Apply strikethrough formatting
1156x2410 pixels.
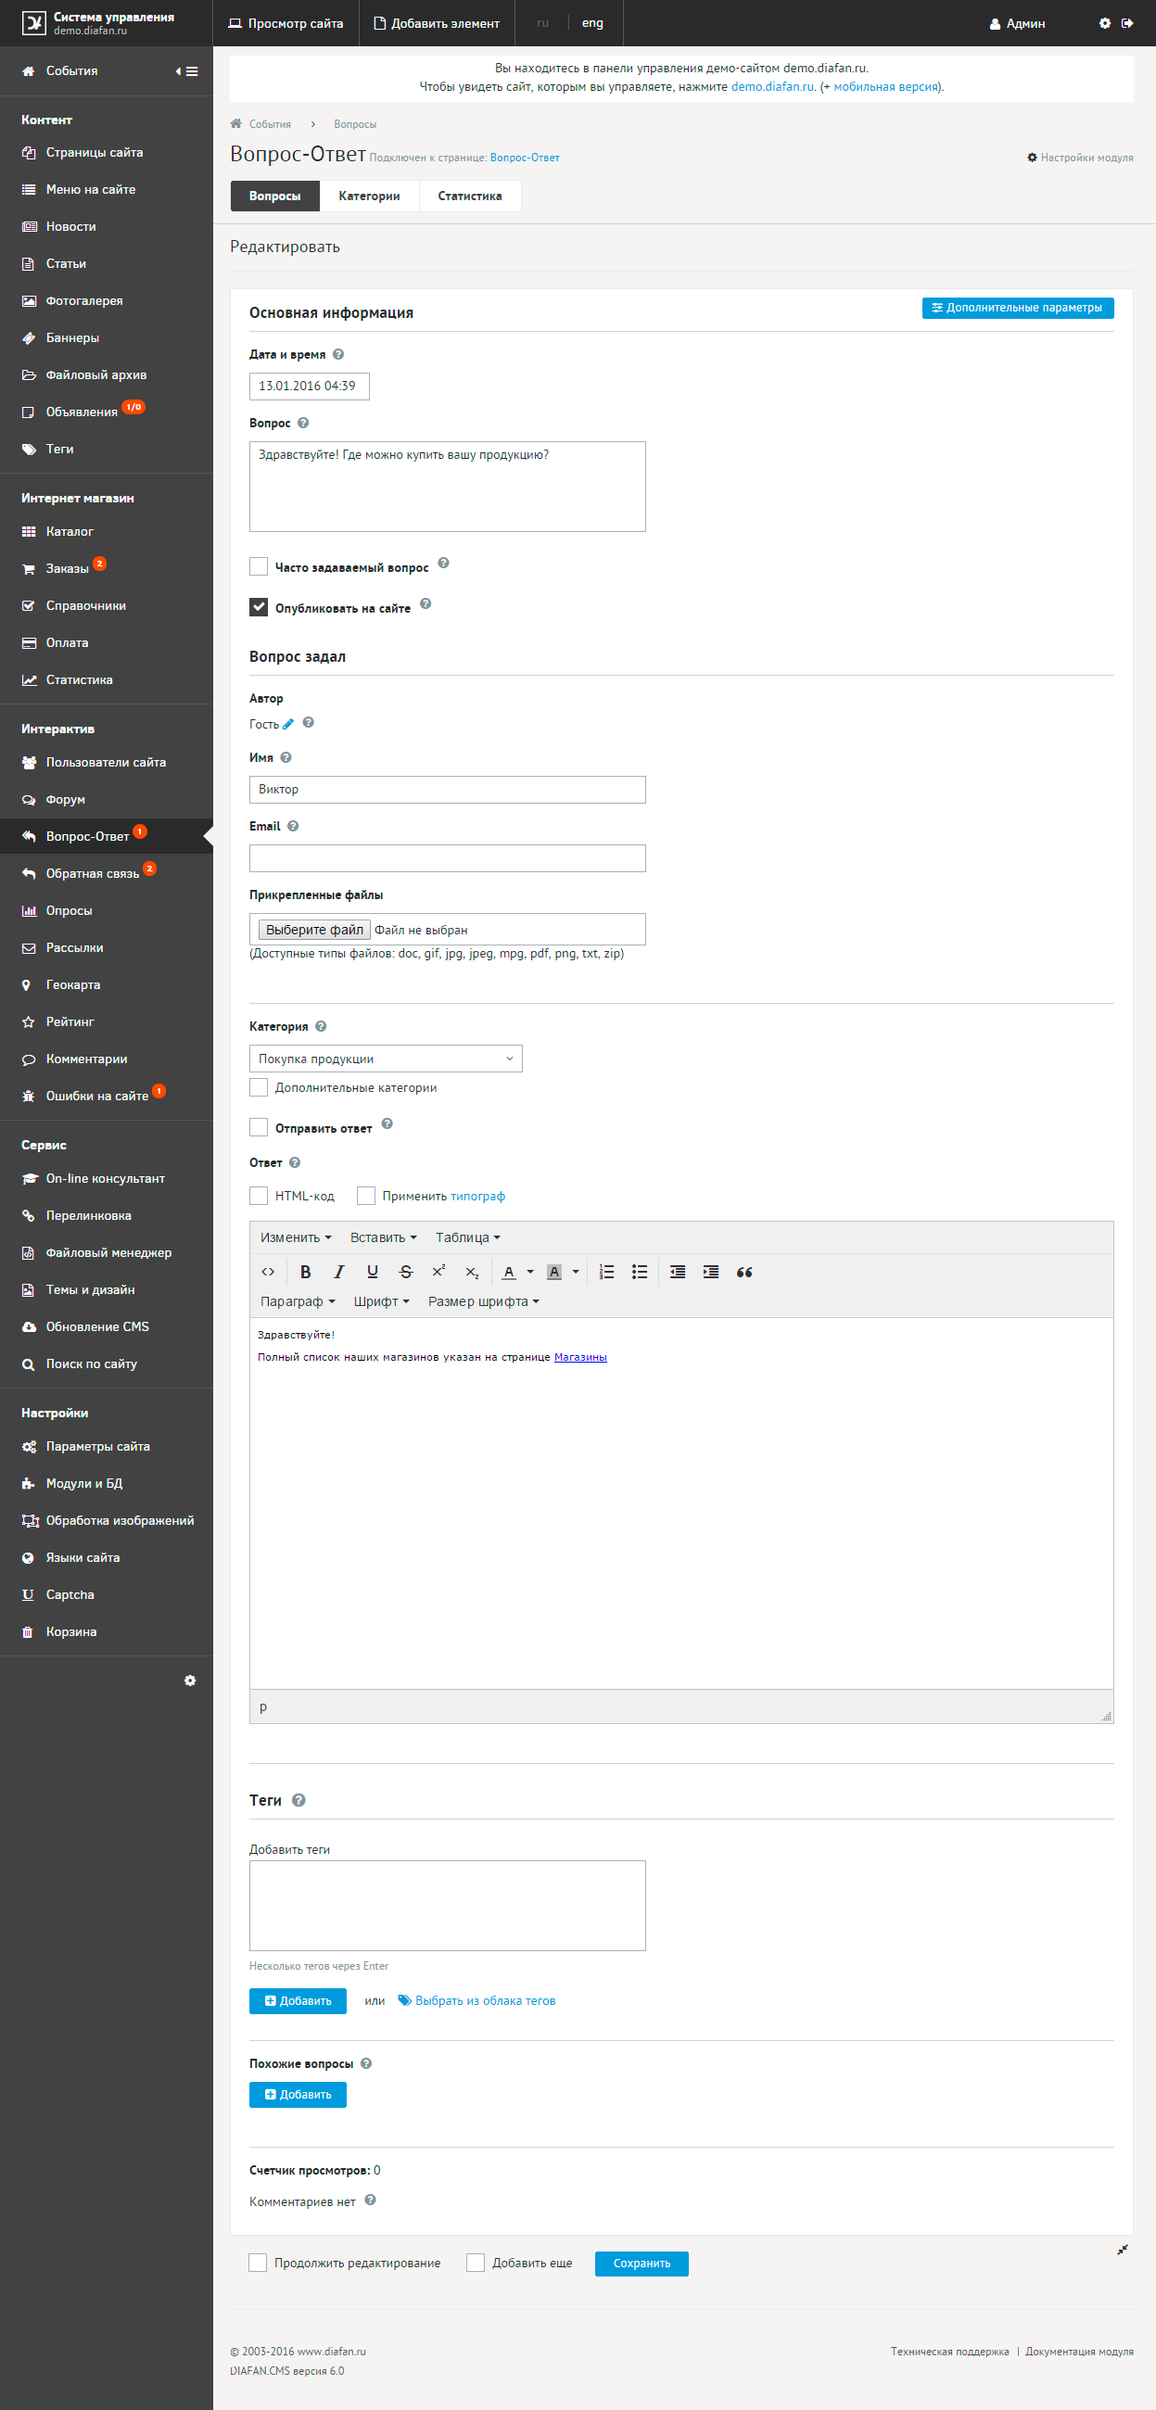(405, 1272)
